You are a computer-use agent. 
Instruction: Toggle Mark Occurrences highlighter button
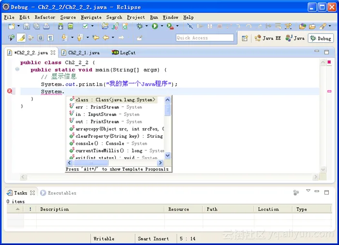pos(21,38)
